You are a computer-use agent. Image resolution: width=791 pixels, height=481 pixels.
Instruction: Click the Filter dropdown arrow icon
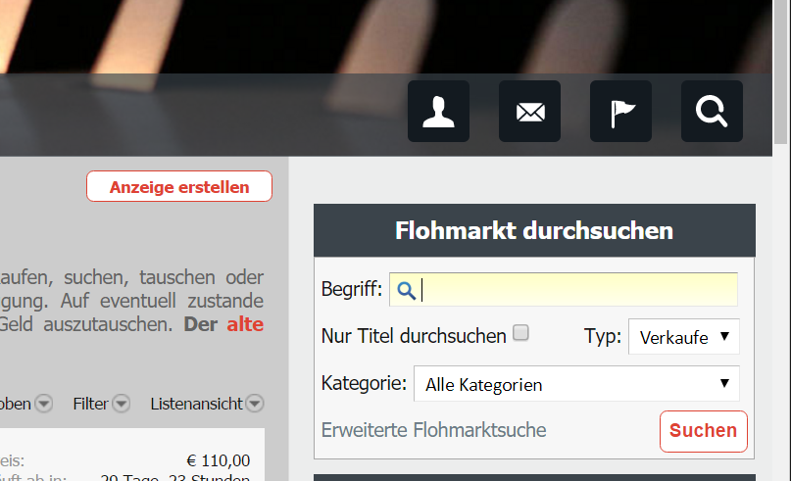coord(122,404)
